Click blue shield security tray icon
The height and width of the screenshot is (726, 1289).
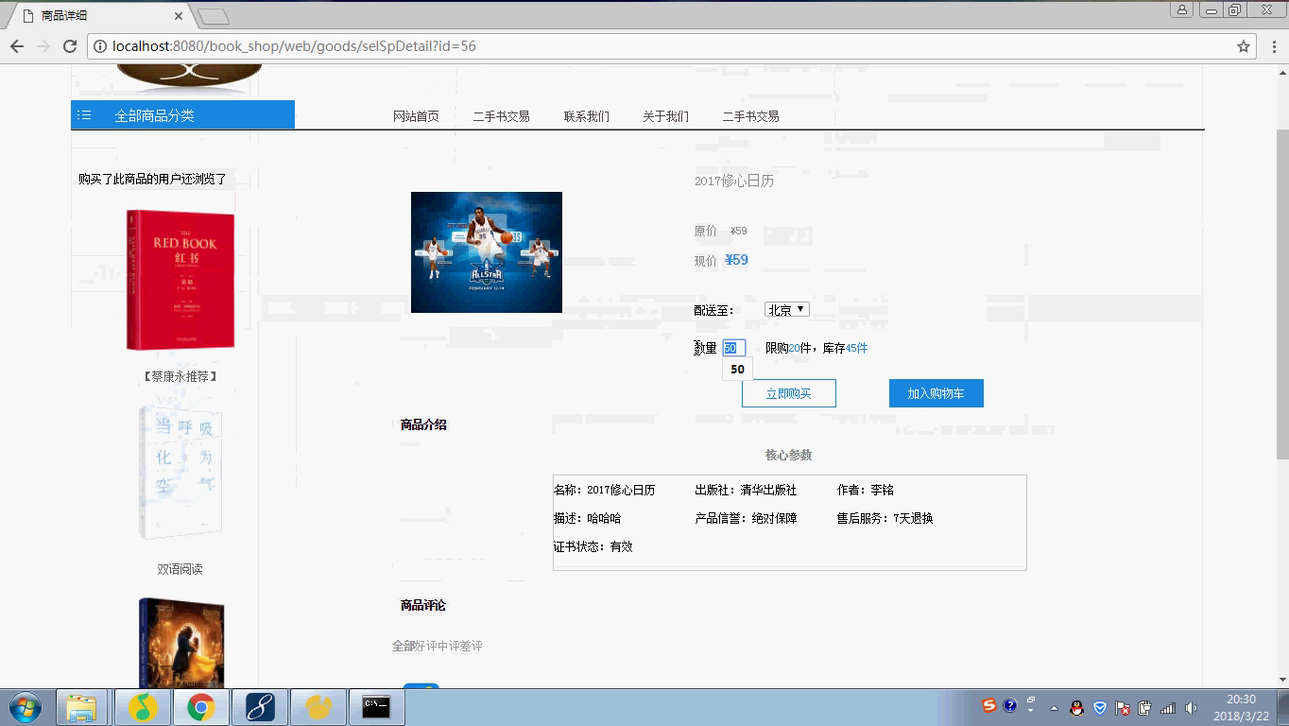pos(1100,708)
